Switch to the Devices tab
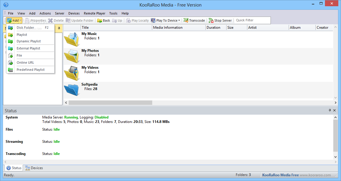The image size is (341, 181). (34, 168)
